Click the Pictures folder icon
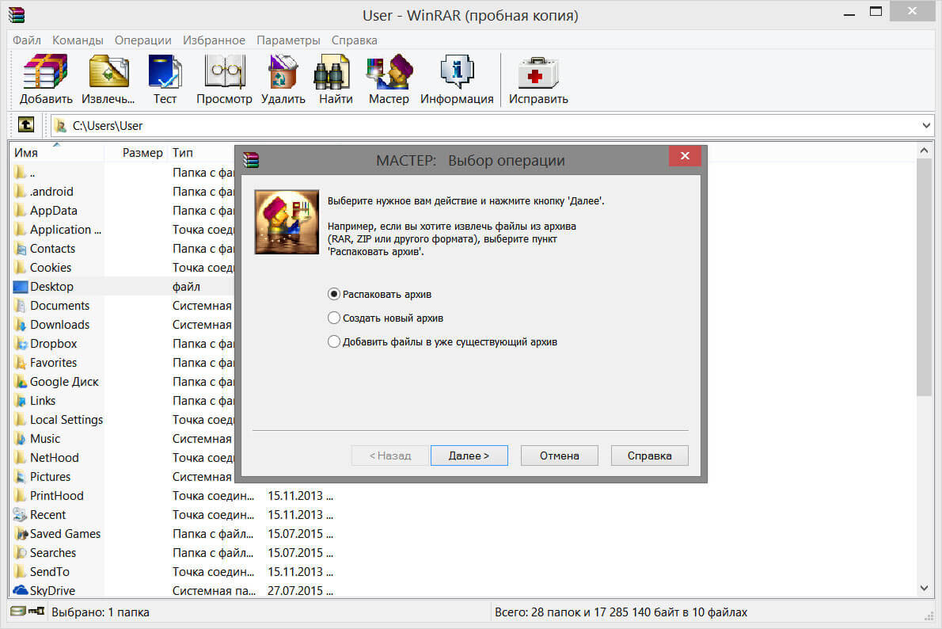Screen dimensions: 942x629 click(21, 477)
